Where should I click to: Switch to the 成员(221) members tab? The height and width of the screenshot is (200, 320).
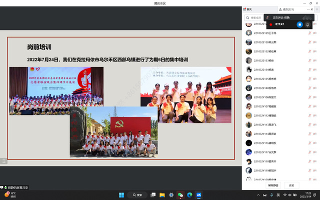coord(286,9)
